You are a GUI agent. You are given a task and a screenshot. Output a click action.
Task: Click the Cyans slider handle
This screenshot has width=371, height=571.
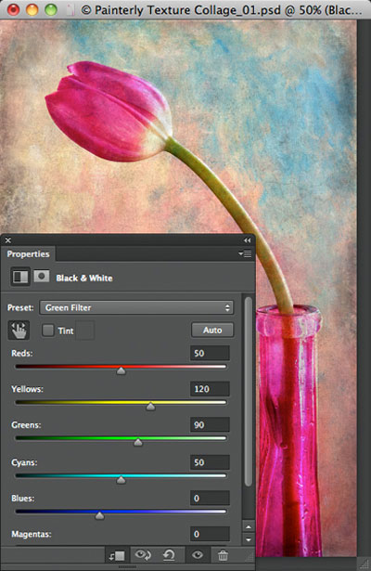(x=122, y=480)
